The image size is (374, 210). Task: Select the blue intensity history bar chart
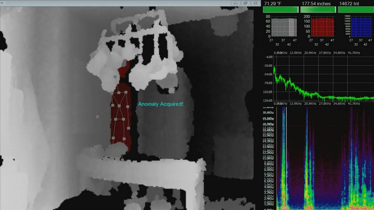(362, 27)
